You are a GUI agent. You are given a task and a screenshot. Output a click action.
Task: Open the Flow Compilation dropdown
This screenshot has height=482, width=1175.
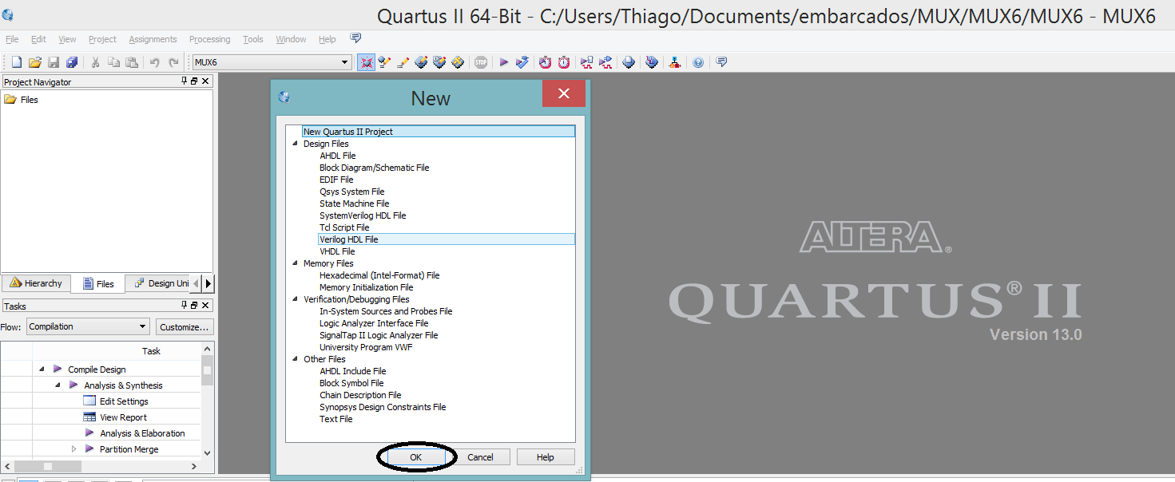[x=143, y=326]
